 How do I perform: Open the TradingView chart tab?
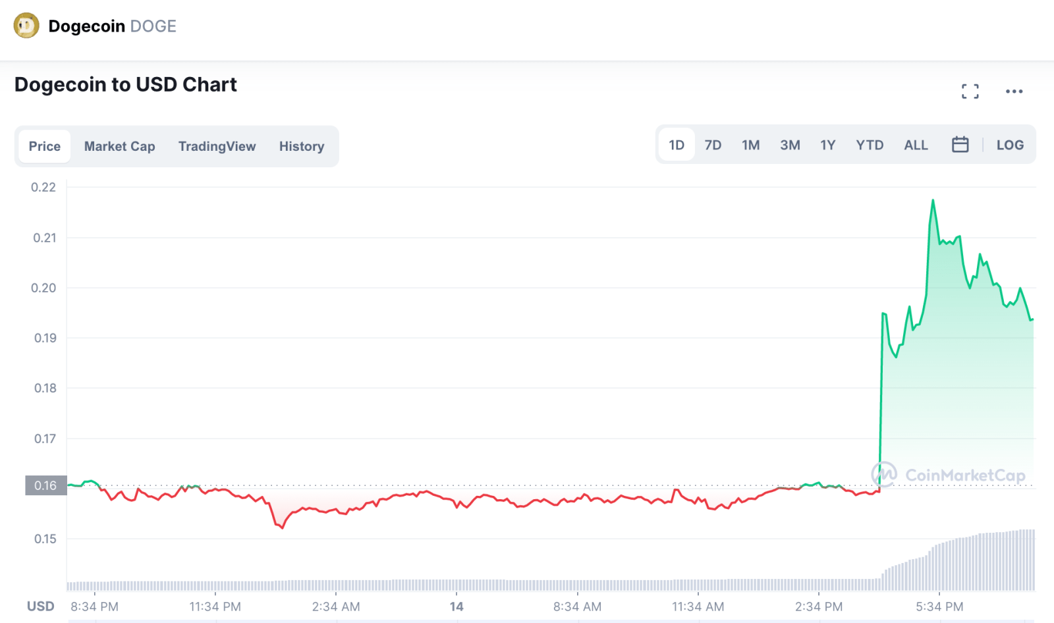217,146
